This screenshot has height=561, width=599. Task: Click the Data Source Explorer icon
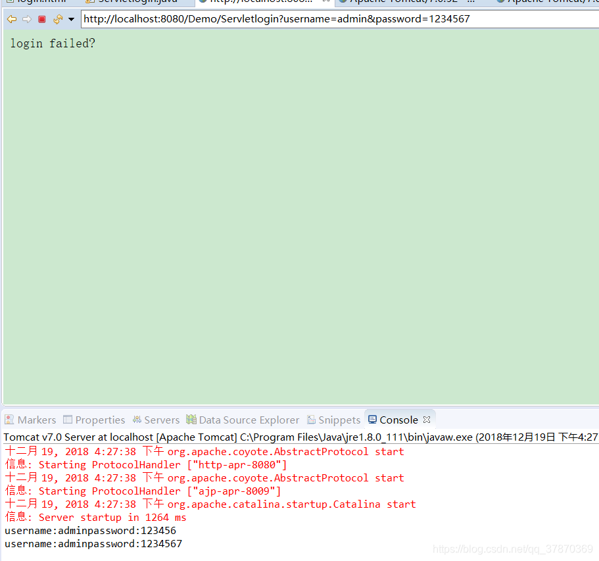point(191,419)
